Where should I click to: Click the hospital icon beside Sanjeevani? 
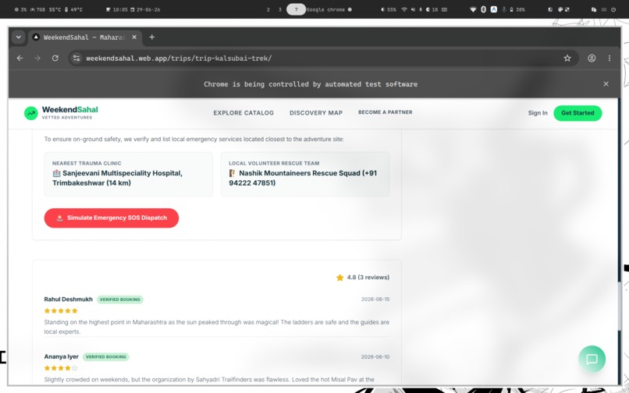(56, 173)
